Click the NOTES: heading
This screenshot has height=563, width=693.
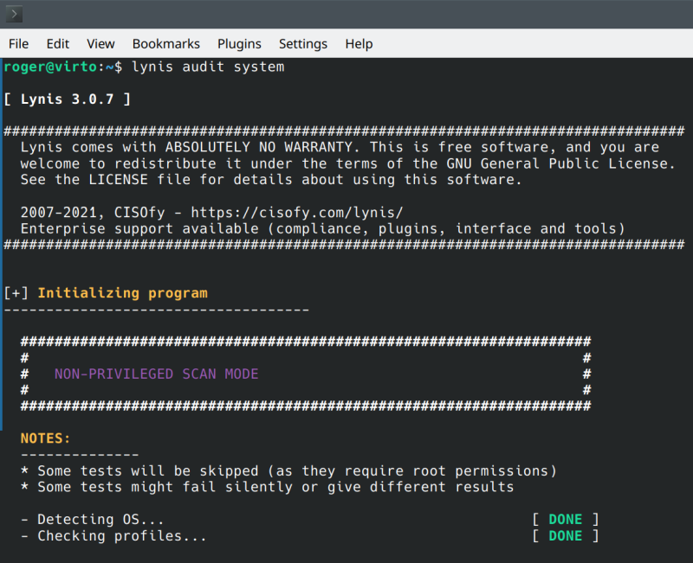[x=45, y=438]
